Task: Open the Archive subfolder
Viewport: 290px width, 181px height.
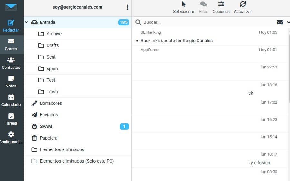Action: tap(77, 34)
